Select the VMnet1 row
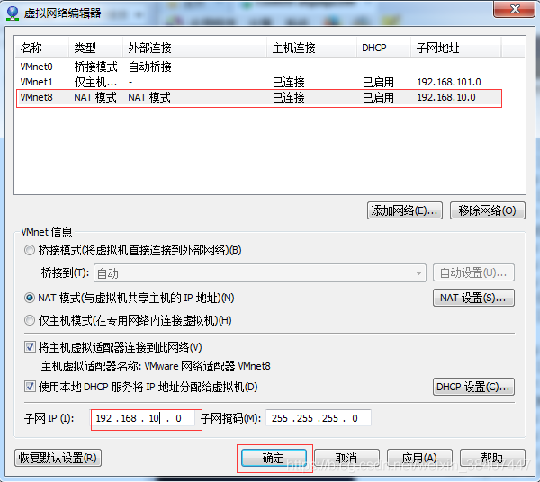 (259, 82)
